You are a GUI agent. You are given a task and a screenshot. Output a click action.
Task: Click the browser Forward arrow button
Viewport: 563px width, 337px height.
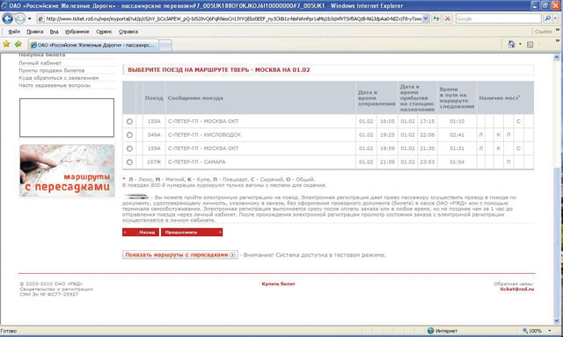coord(19,18)
